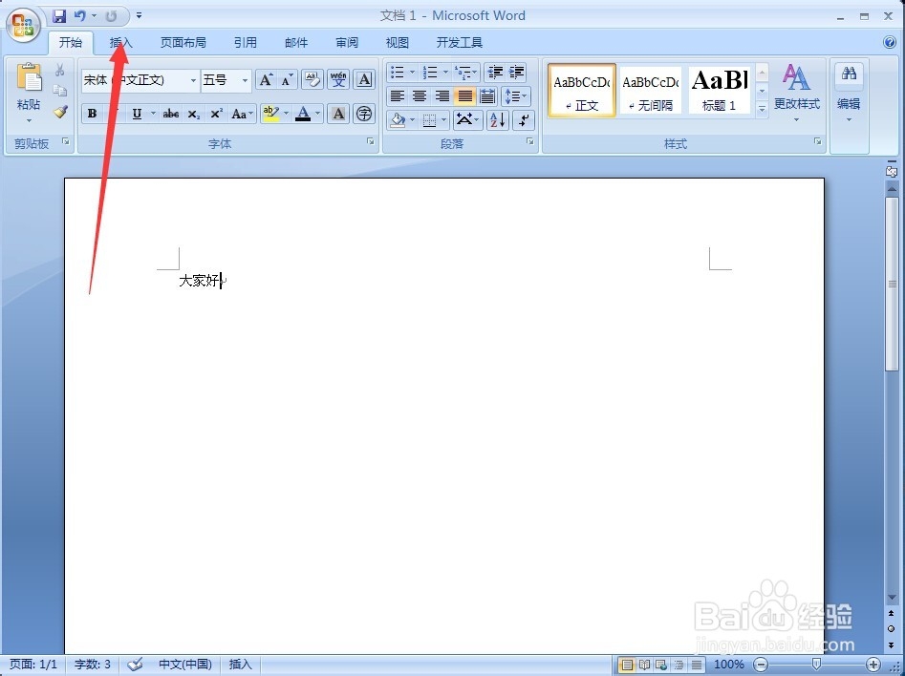Apply numbered list

(430, 73)
